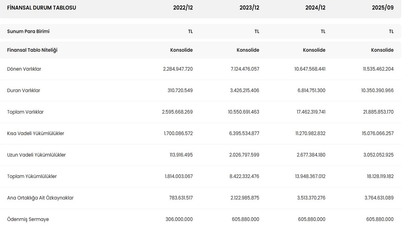Click the Konsolide cell under 2025/09
409x230 pixels.
pyautogui.click(x=382, y=50)
